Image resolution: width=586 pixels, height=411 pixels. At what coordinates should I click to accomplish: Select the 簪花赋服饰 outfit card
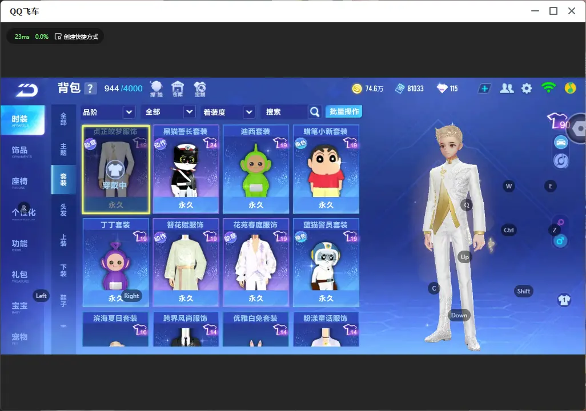pyautogui.click(x=186, y=263)
